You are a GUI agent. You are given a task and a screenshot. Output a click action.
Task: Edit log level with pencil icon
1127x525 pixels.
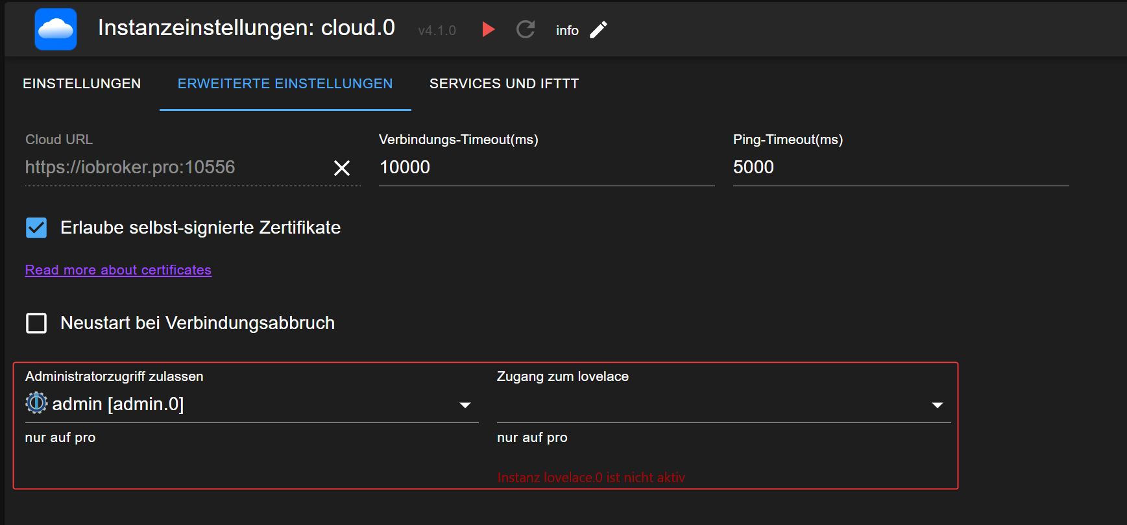point(598,30)
